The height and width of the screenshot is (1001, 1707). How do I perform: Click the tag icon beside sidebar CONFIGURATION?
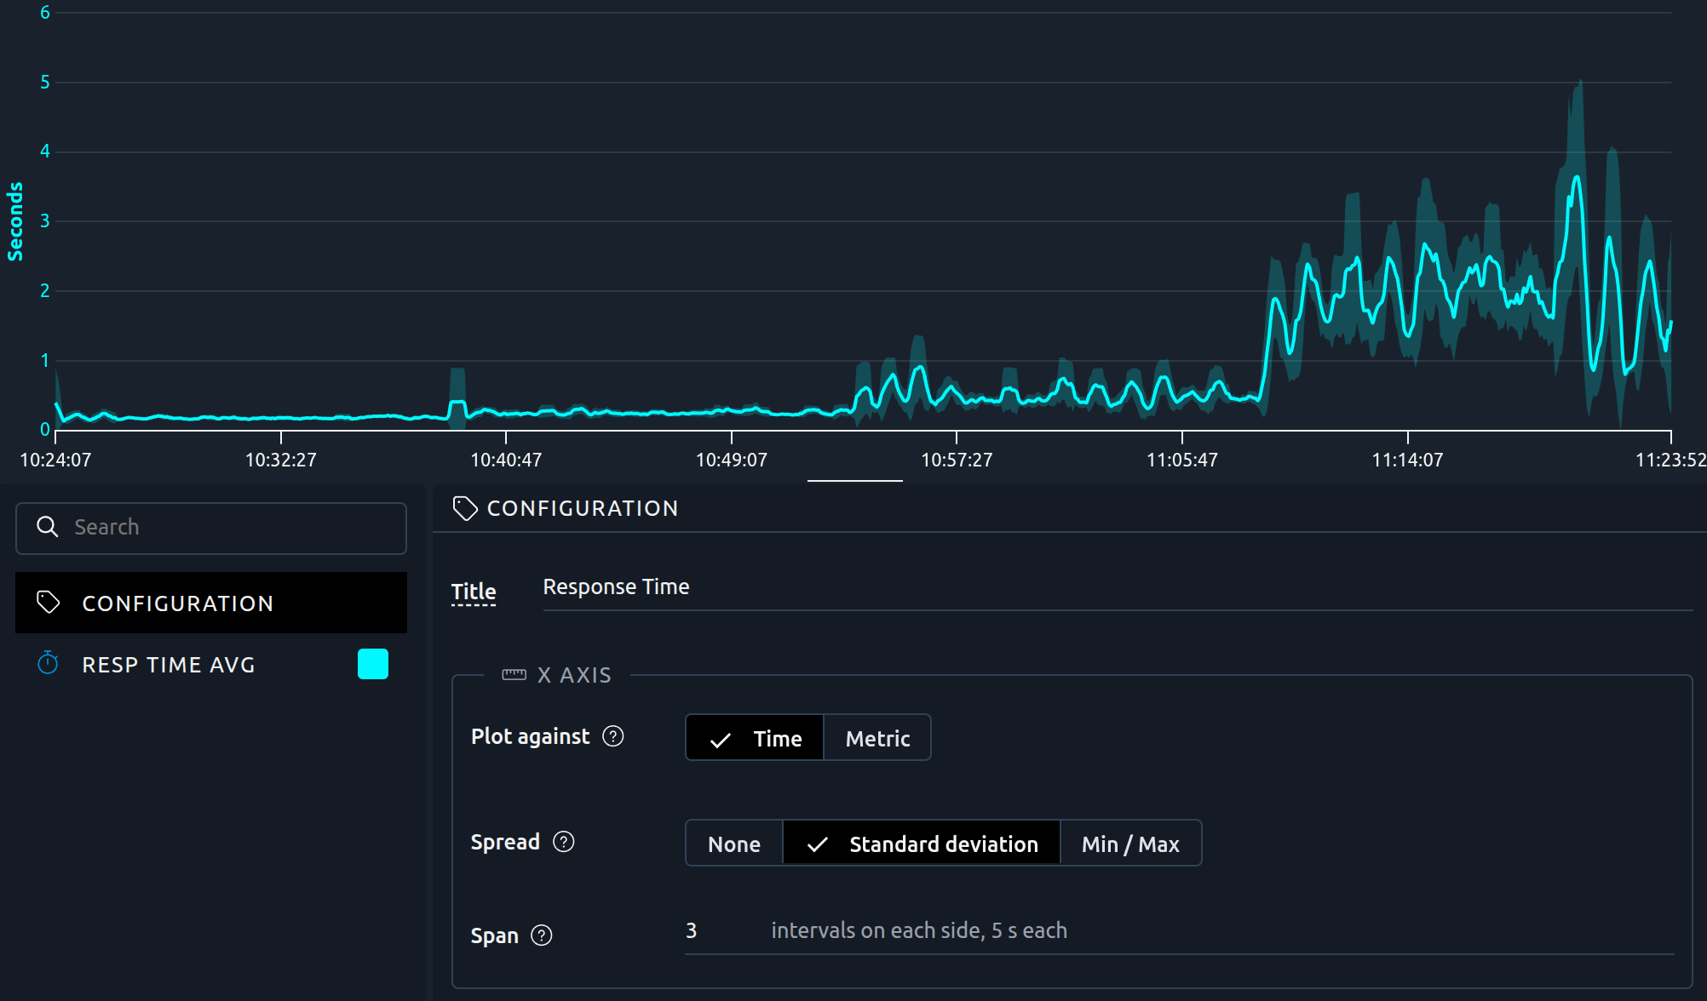49,603
